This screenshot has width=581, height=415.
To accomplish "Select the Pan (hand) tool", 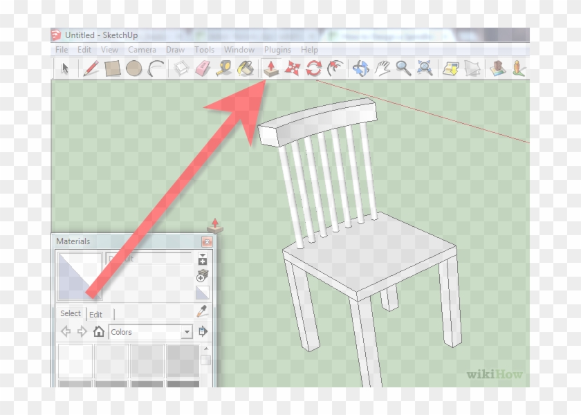I will (381, 69).
